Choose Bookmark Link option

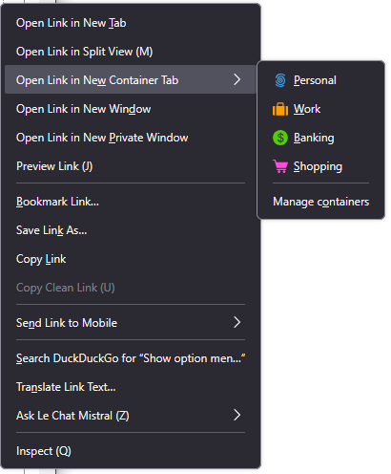pyautogui.click(x=131, y=202)
